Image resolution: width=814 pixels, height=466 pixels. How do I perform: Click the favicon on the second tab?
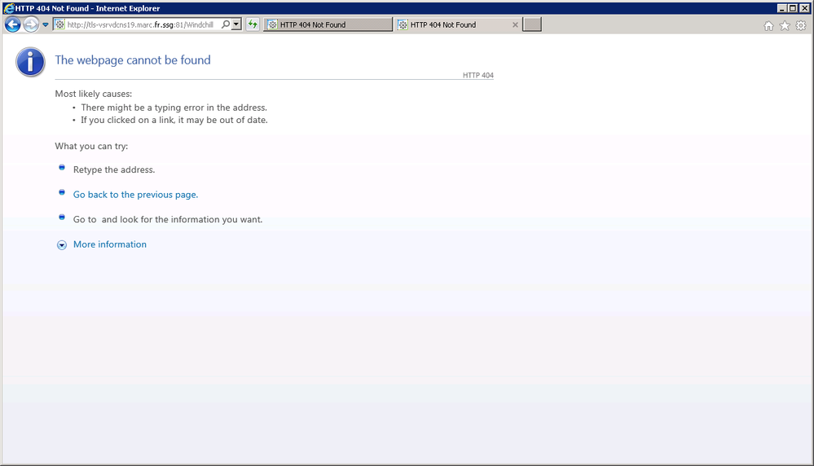tap(403, 24)
